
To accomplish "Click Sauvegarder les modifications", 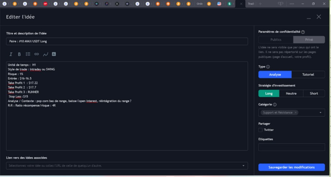I will click(x=292, y=167).
